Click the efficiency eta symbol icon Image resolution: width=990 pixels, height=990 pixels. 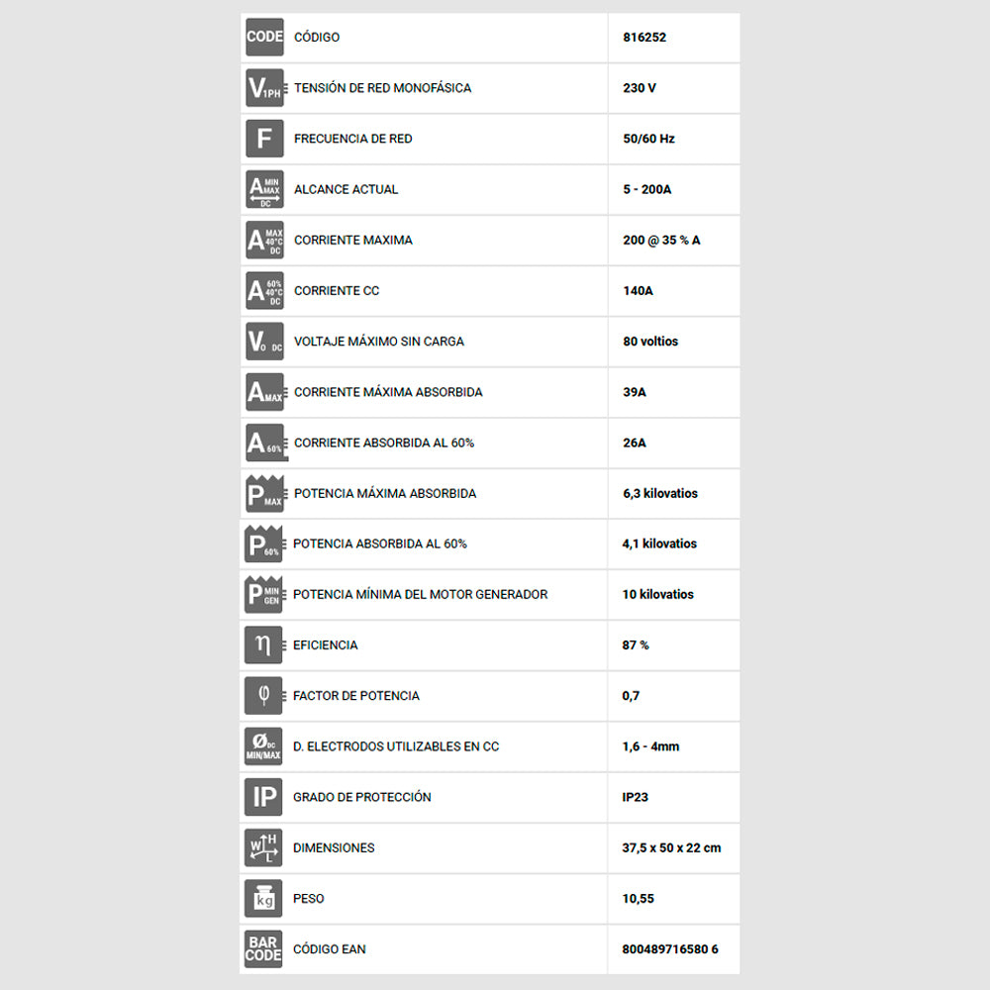264,644
